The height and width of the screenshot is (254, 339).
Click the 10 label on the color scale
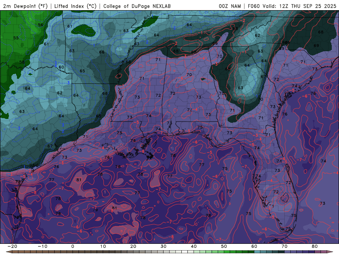click(103, 246)
